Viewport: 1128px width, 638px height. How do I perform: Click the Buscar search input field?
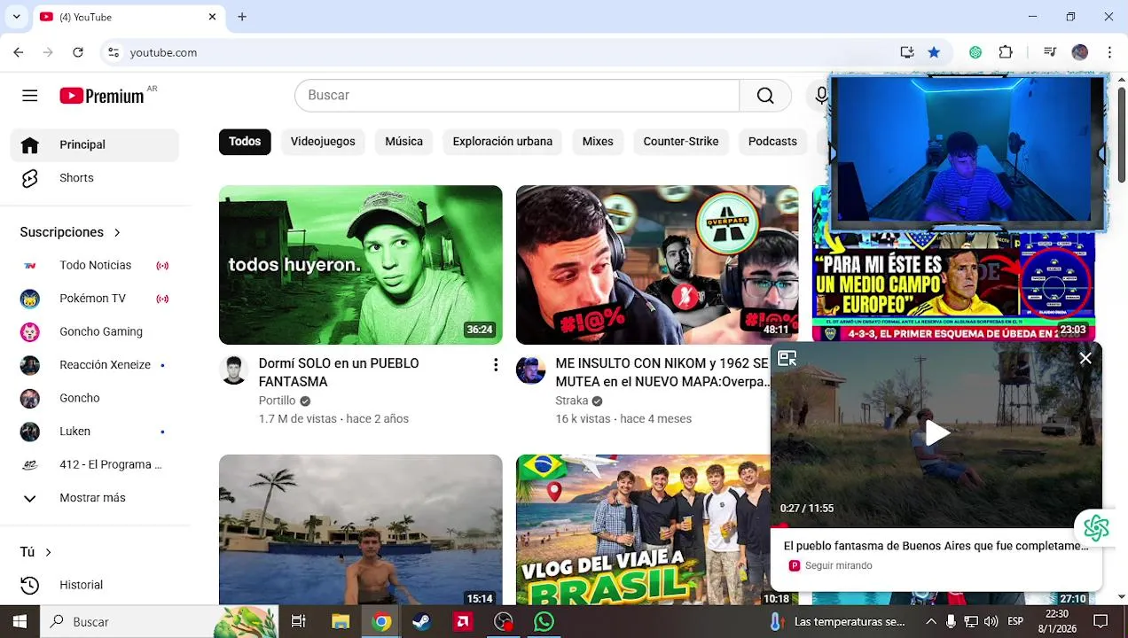(x=517, y=96)
